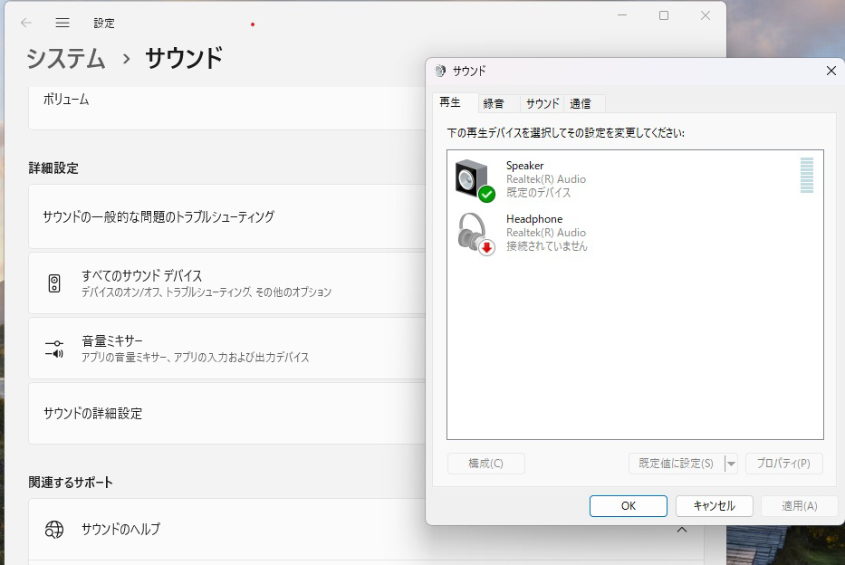Viewport: 845px width, 565px height.
Task: Click the Speaker device icon
Action: tap(474, 179)
